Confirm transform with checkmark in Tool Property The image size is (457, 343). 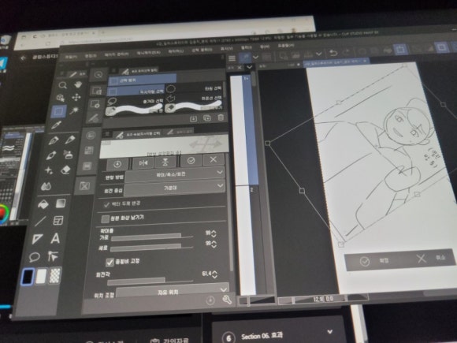(x=191, y=161)
